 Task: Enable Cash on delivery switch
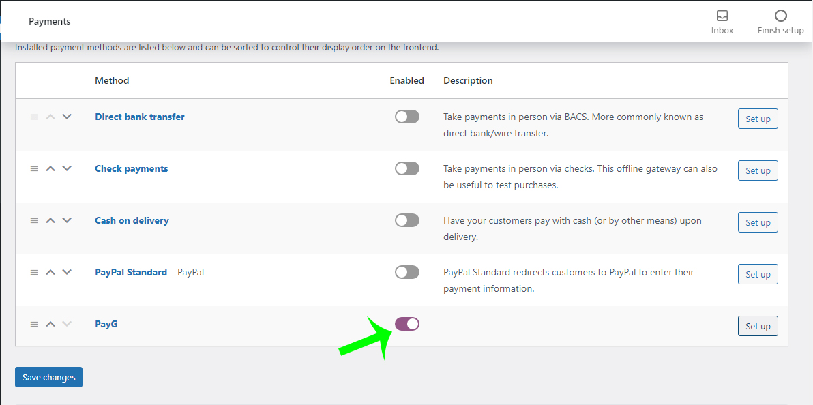[407, 220]
